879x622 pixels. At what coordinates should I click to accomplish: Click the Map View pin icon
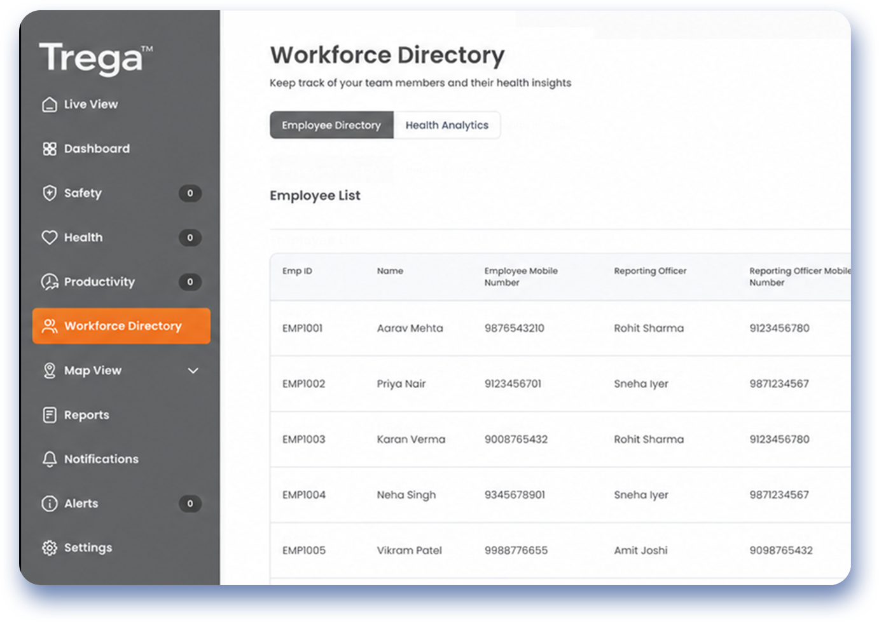[x=50, y=370]
